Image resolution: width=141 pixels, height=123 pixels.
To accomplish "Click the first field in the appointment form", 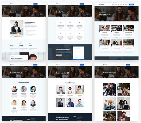I will 78,49.
